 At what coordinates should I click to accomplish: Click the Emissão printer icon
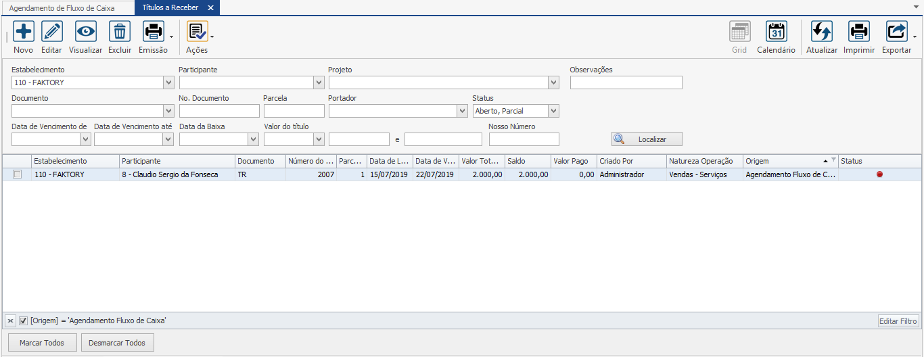[153, 32]
